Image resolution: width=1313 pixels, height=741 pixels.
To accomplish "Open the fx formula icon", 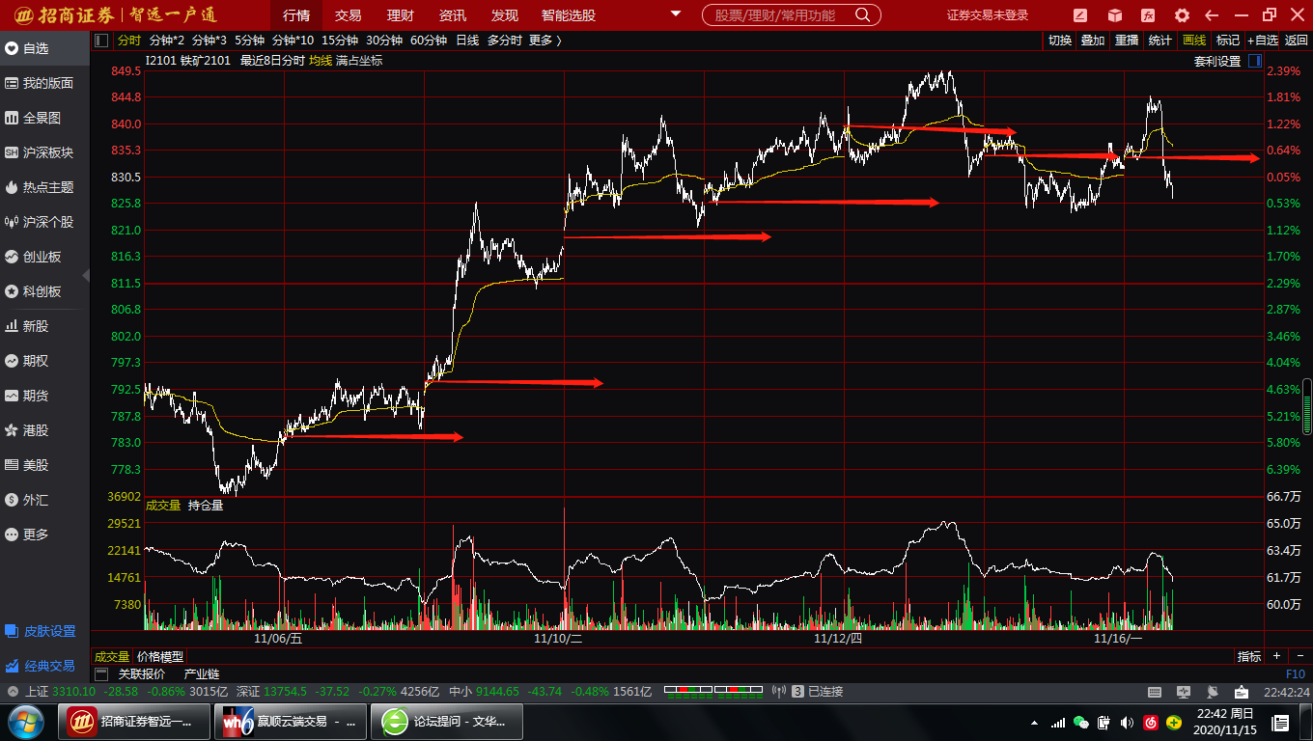I will pyautogui.click(x=1148, y=15).
